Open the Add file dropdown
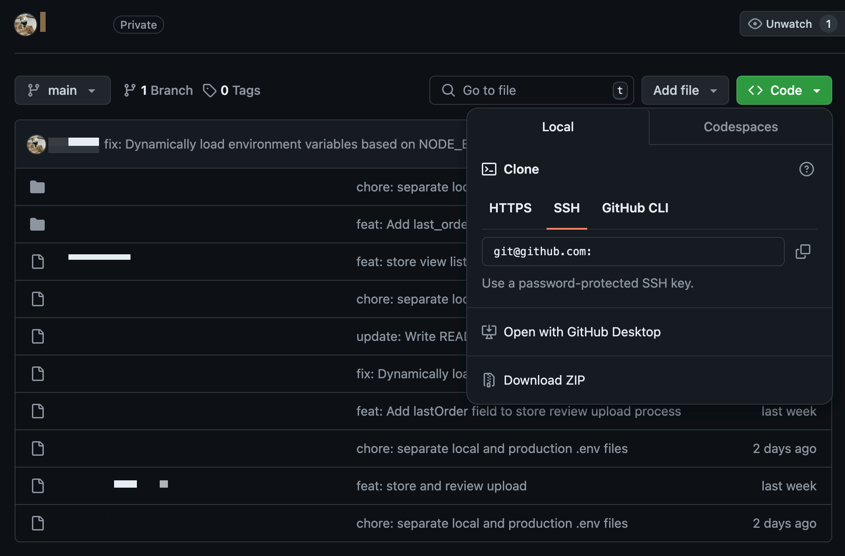 point(685,90)
